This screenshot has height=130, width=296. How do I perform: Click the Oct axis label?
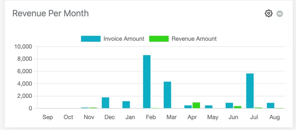click(68, 117)
